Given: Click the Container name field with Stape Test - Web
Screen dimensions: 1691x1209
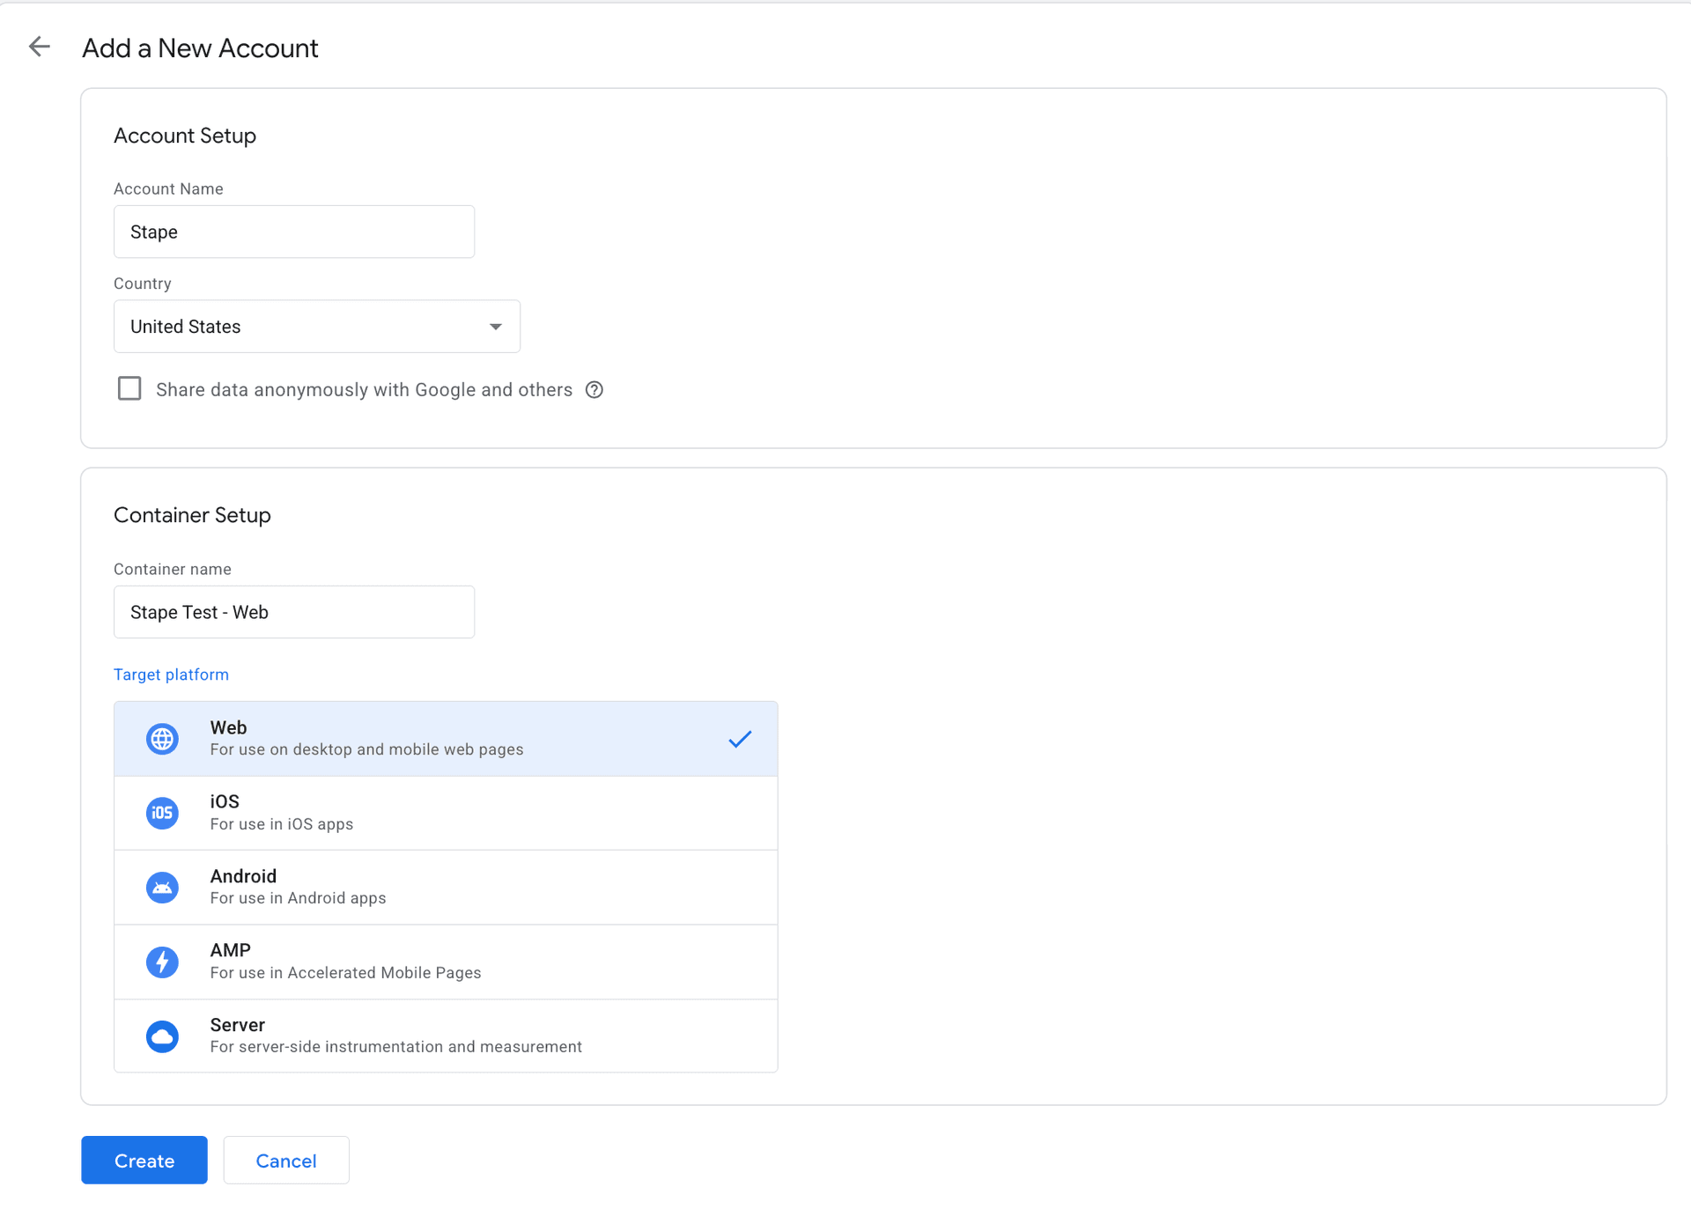Looking at the screenshot, I should pyautogui.click(x=293, y=611).
